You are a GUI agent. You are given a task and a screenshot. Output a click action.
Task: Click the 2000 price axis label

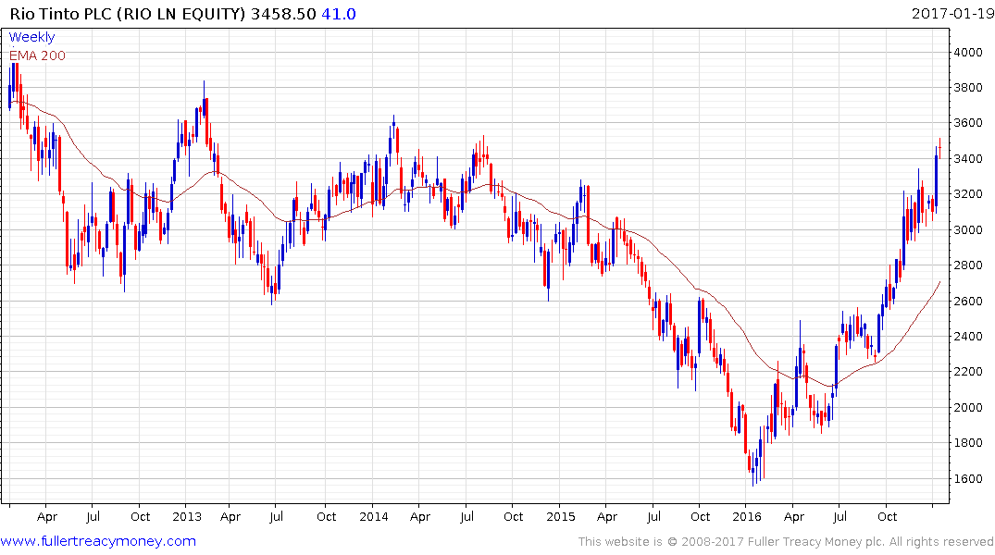point(968,408)
